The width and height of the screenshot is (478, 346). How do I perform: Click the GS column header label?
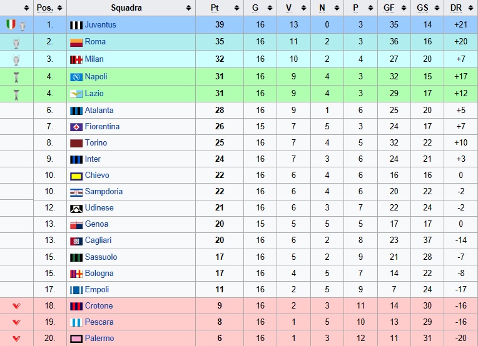[422, 8]
